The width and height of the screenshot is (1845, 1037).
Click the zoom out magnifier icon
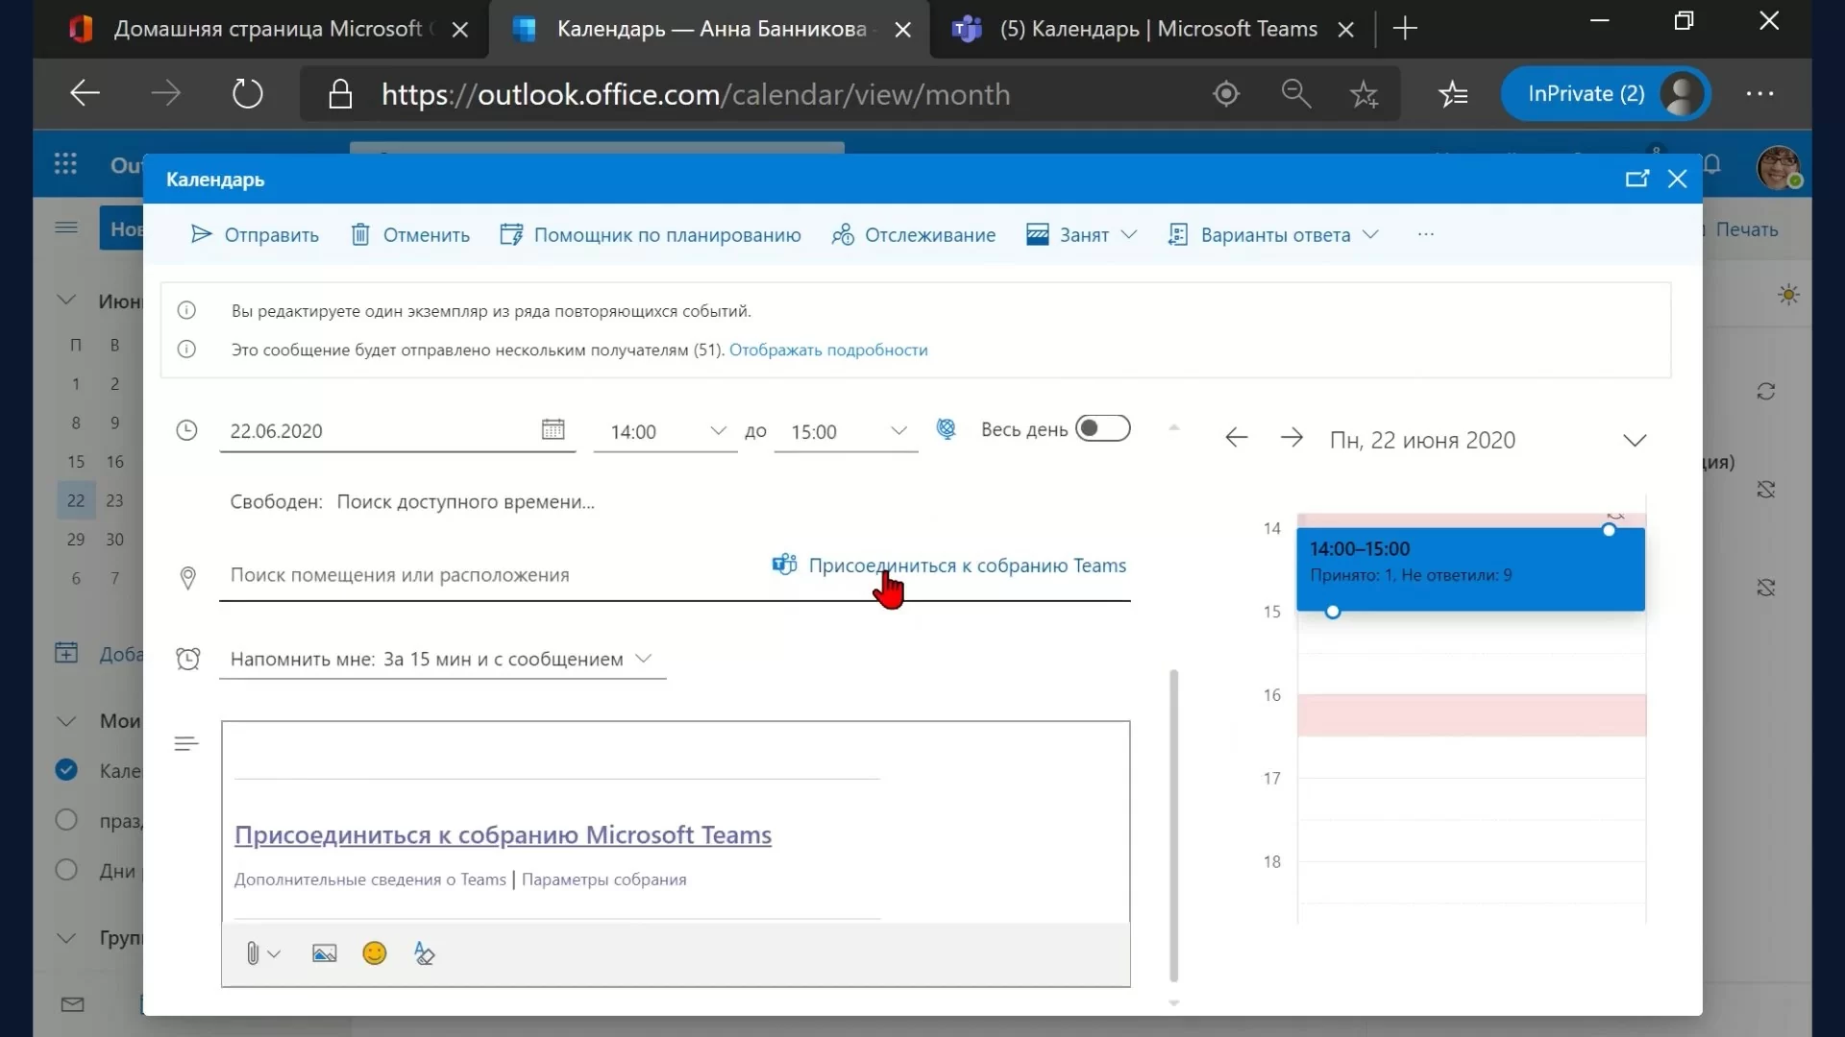[x=1296, y=93]
